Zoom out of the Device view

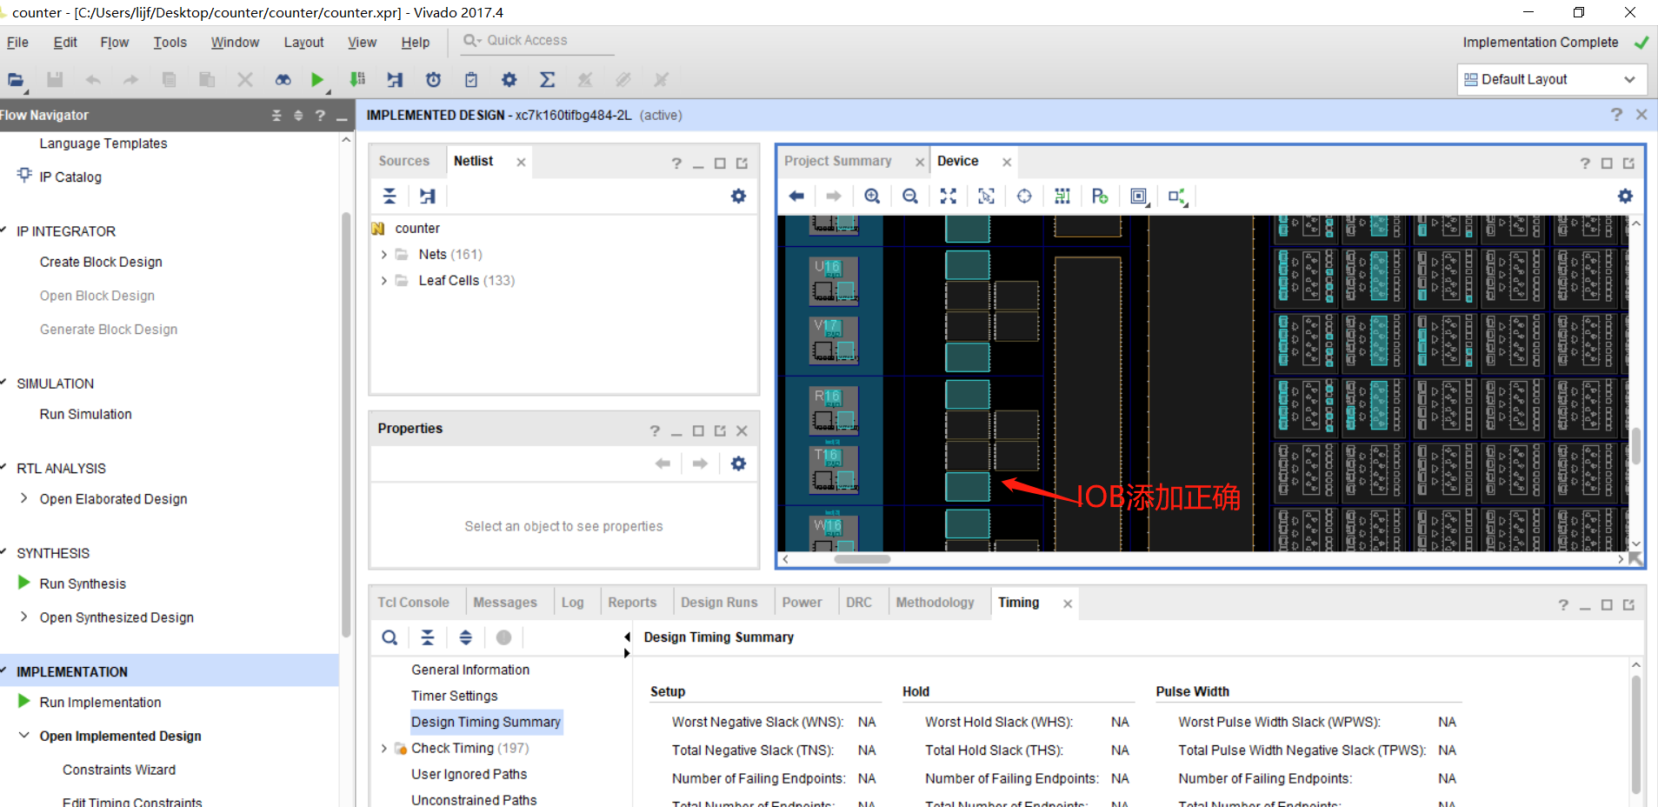909,196
